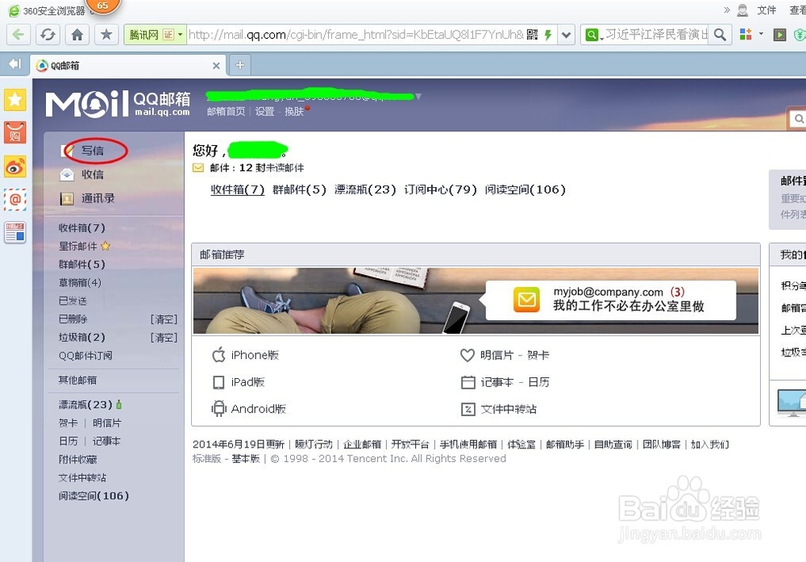This screenshot has height=562, width=806.
Task: Open the iPhone版 link with Apple icon
Action: click(246, 356)
